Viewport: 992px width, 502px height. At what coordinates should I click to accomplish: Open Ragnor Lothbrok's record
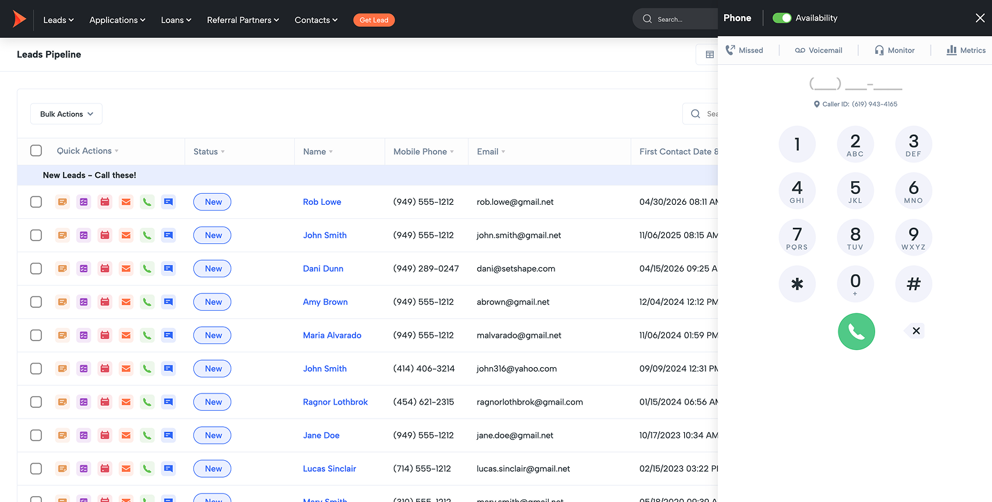[335, 402]
